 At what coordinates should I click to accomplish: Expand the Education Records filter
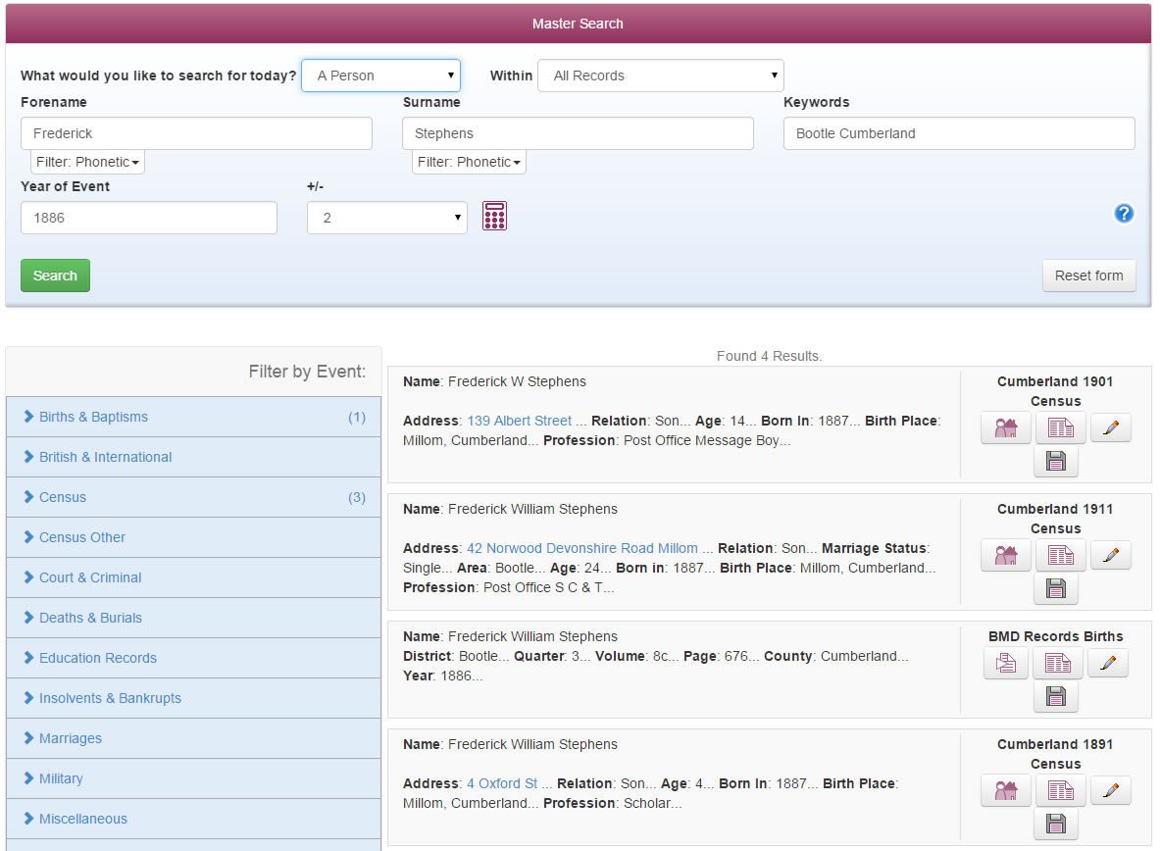coord(194,658)
